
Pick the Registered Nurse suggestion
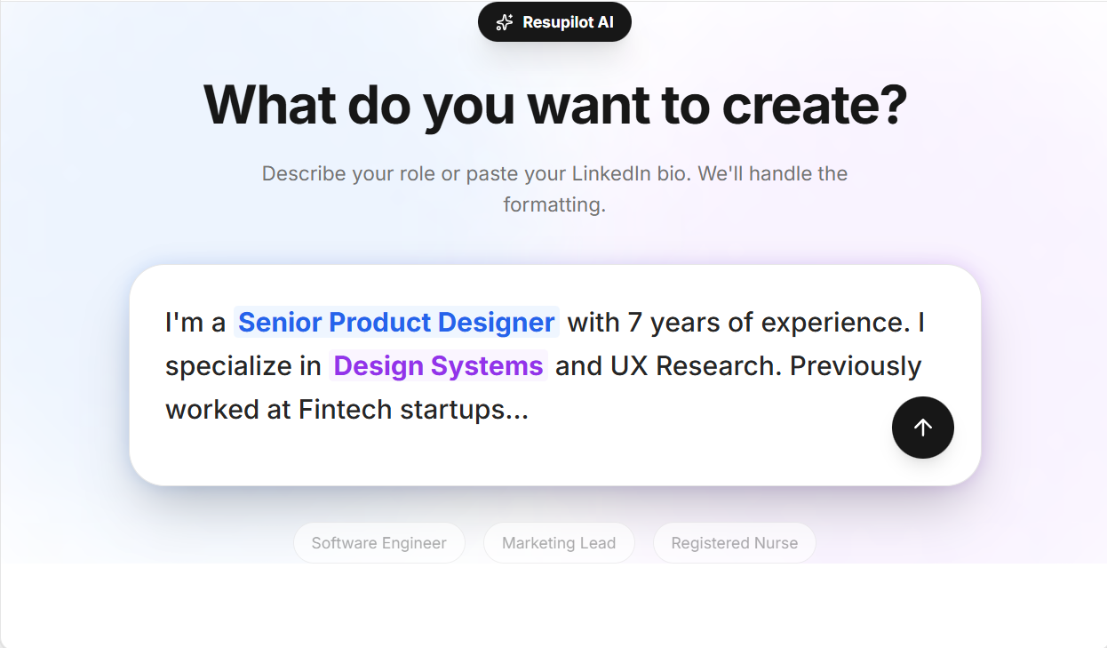point(735,542)
